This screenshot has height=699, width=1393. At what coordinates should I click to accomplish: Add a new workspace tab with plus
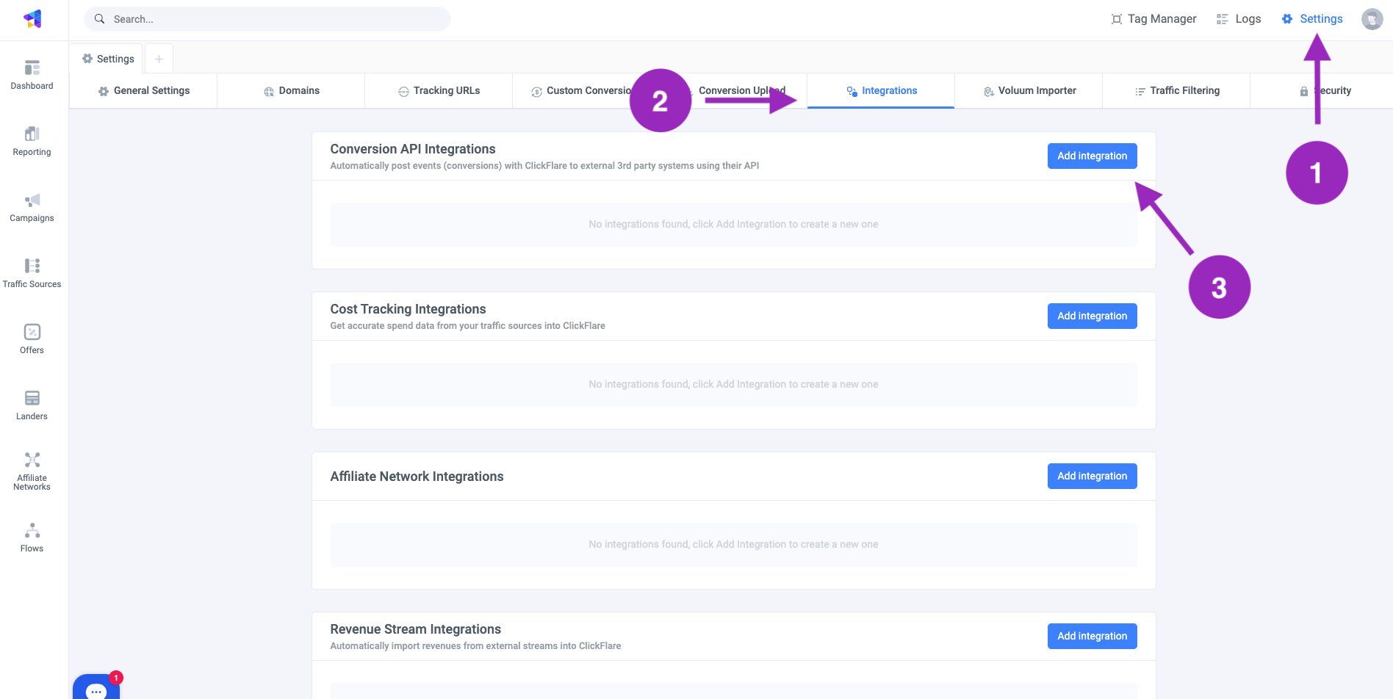(159, 59)
